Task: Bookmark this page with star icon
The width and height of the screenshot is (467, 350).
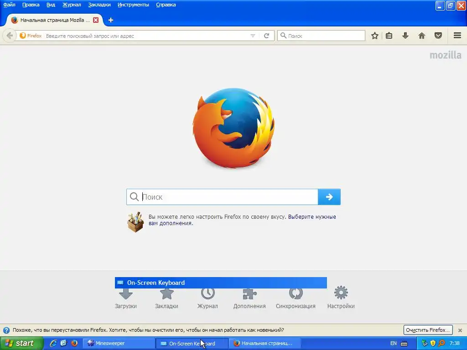Action: point(375,36)
